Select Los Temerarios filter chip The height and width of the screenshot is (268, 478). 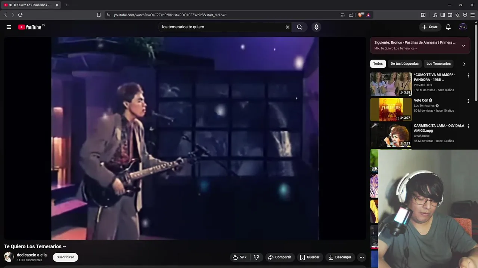tap(438, 64)
